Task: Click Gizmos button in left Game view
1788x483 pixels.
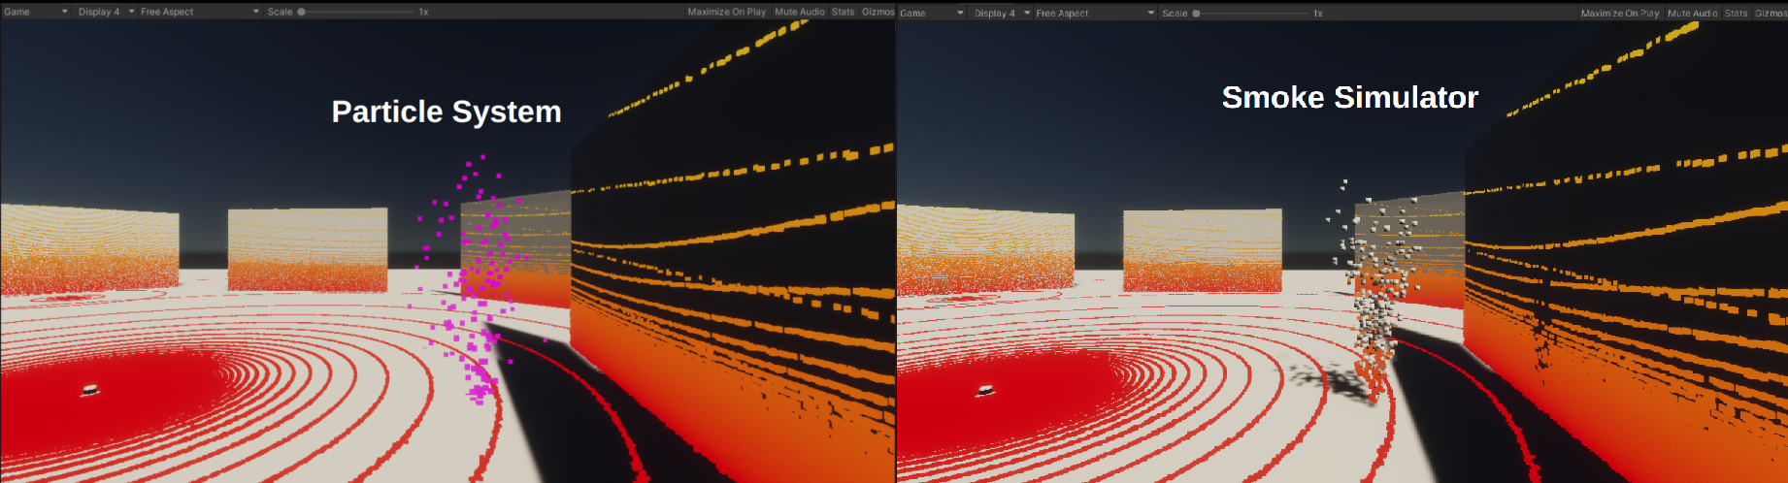Action: click(x=877, y=12)
